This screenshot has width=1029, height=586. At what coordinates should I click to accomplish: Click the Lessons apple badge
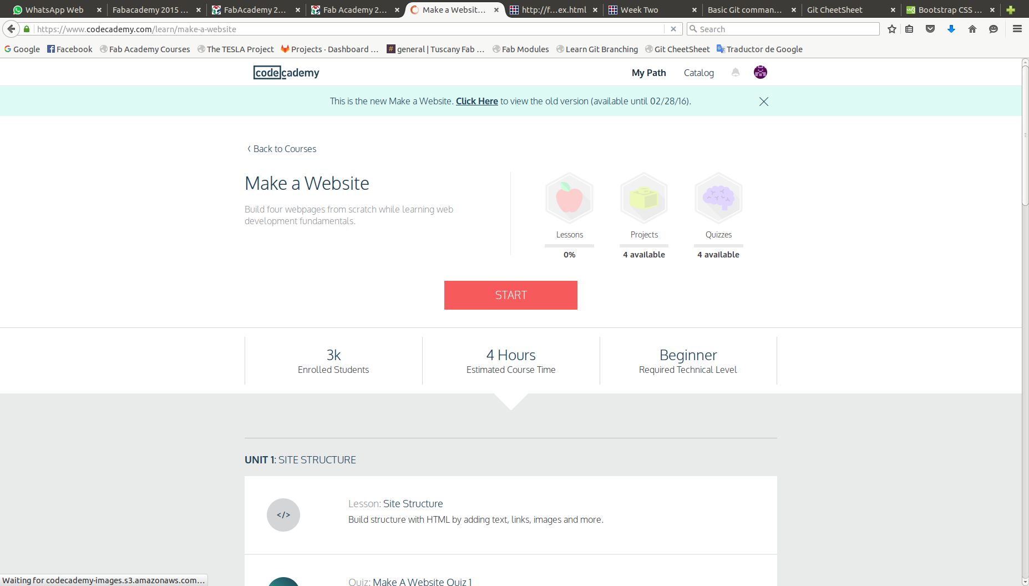coord(570,198)
